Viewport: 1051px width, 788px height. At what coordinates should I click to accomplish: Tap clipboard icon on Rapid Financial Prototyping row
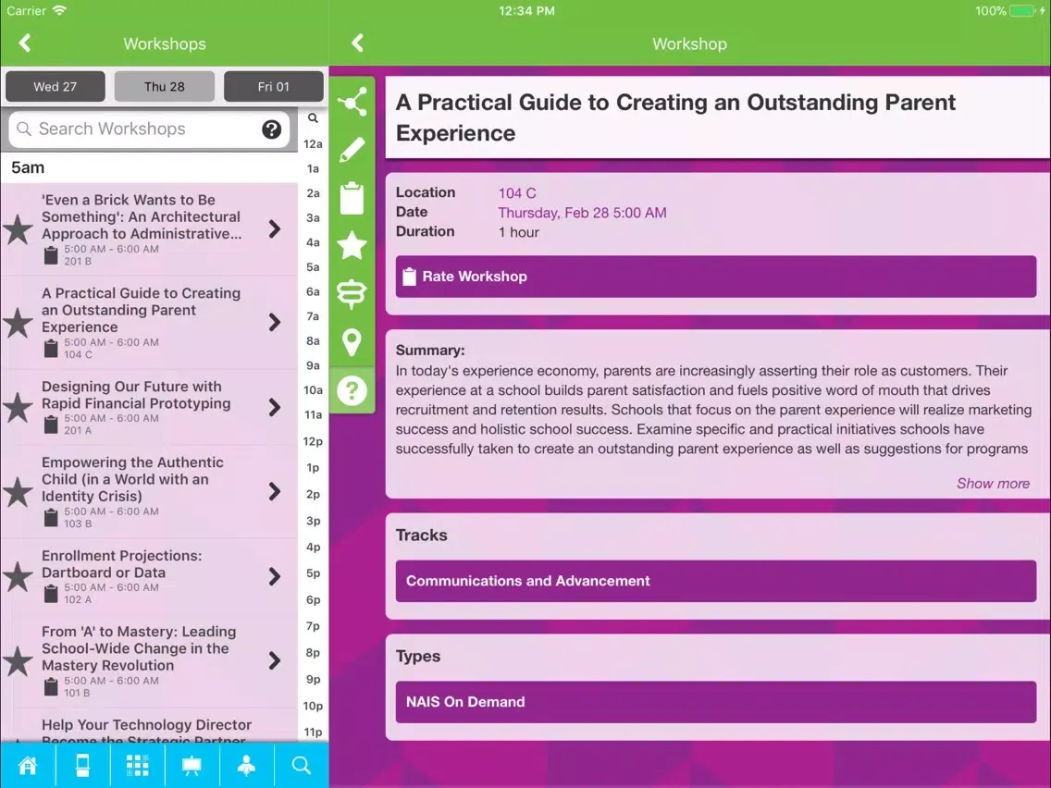coord(51,425)
